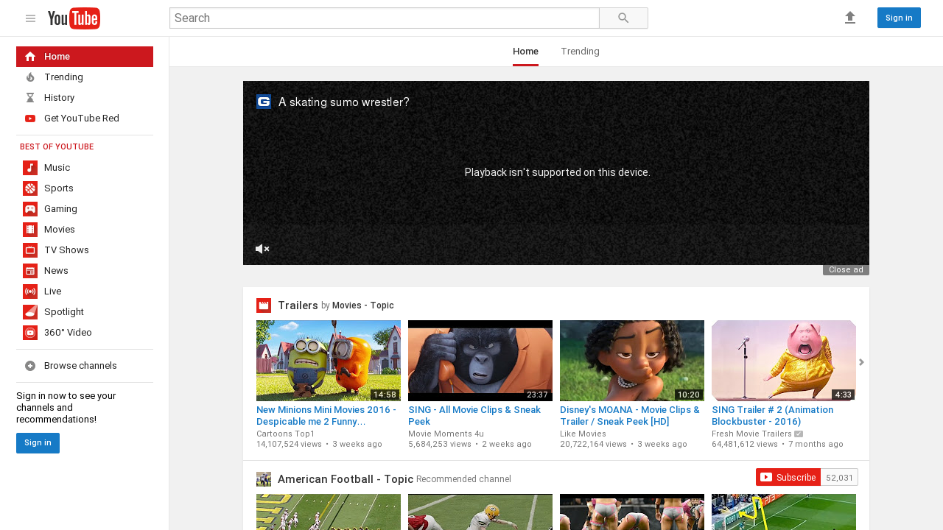Click the Home house icon in sidebar
Viewport: 943px width, 530px height.
tap(30, 57)
